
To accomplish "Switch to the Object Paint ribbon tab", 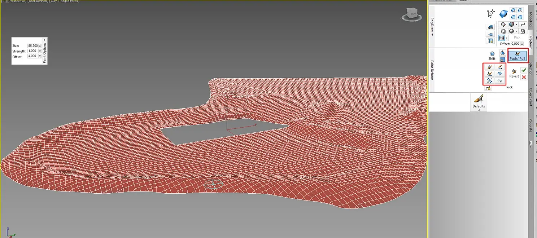I will (x=531, y=97).
